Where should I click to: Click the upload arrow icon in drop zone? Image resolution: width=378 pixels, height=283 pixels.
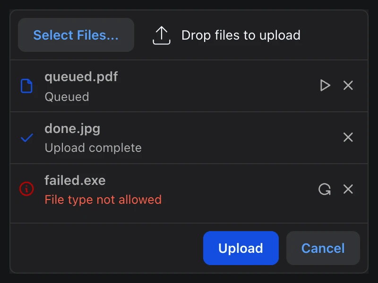[162, 35]
